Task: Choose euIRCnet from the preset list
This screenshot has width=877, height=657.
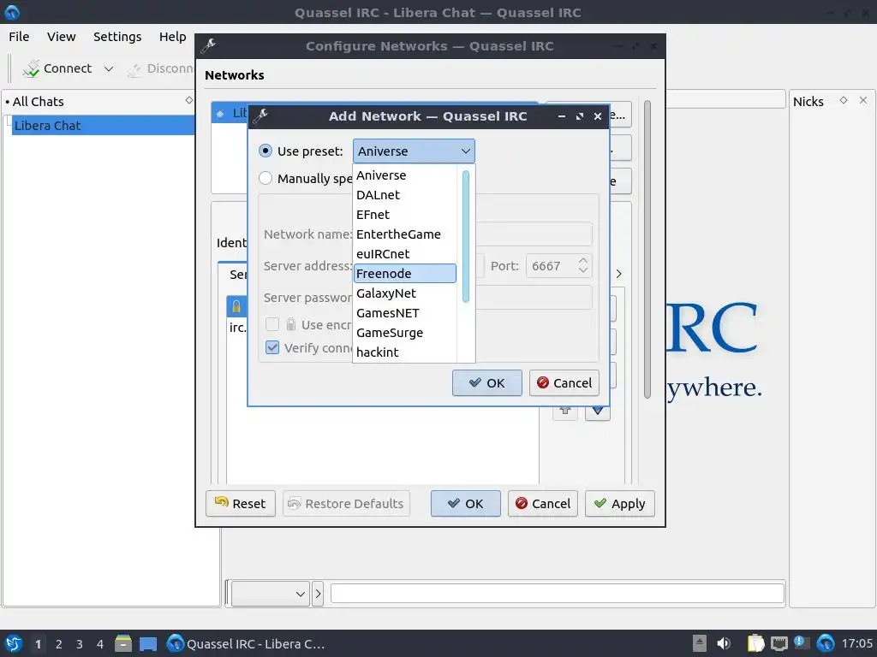Action: coord(404,253)
